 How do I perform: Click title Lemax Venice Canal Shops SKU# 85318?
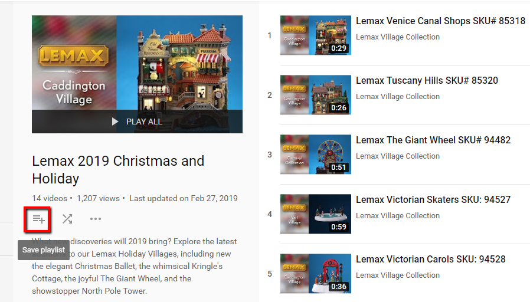[x=440, y=21]
